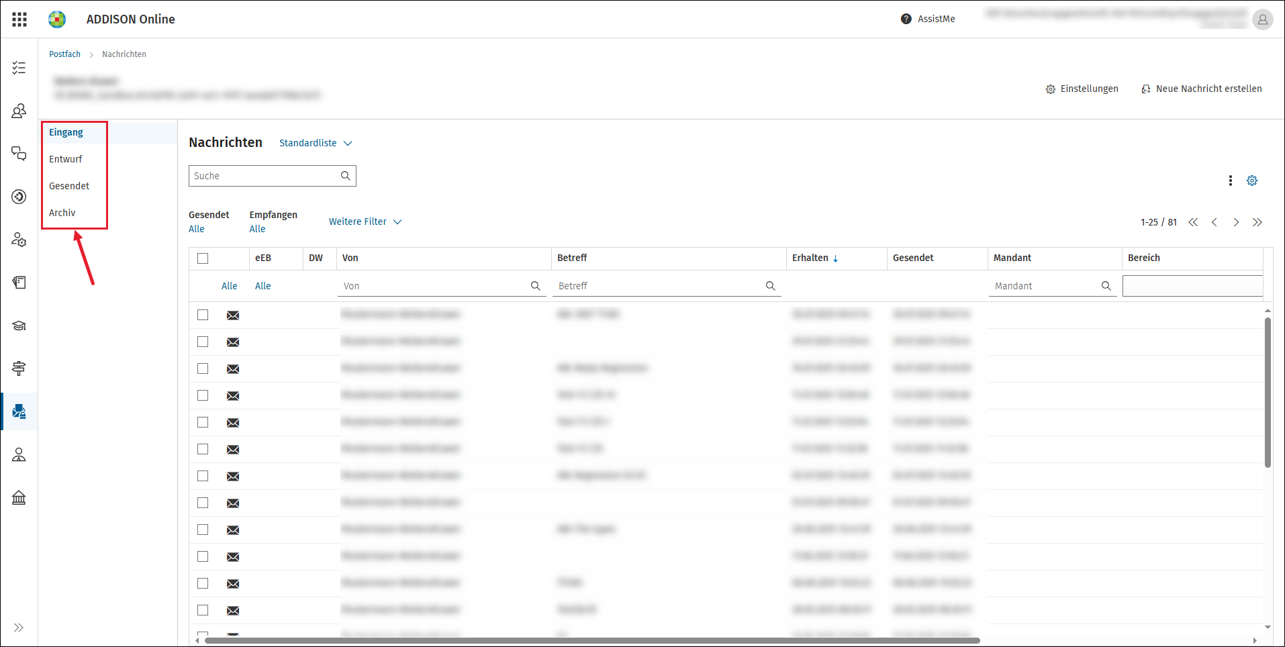
Task: Sort by the Erhalten column header
Action: [815, 258]
